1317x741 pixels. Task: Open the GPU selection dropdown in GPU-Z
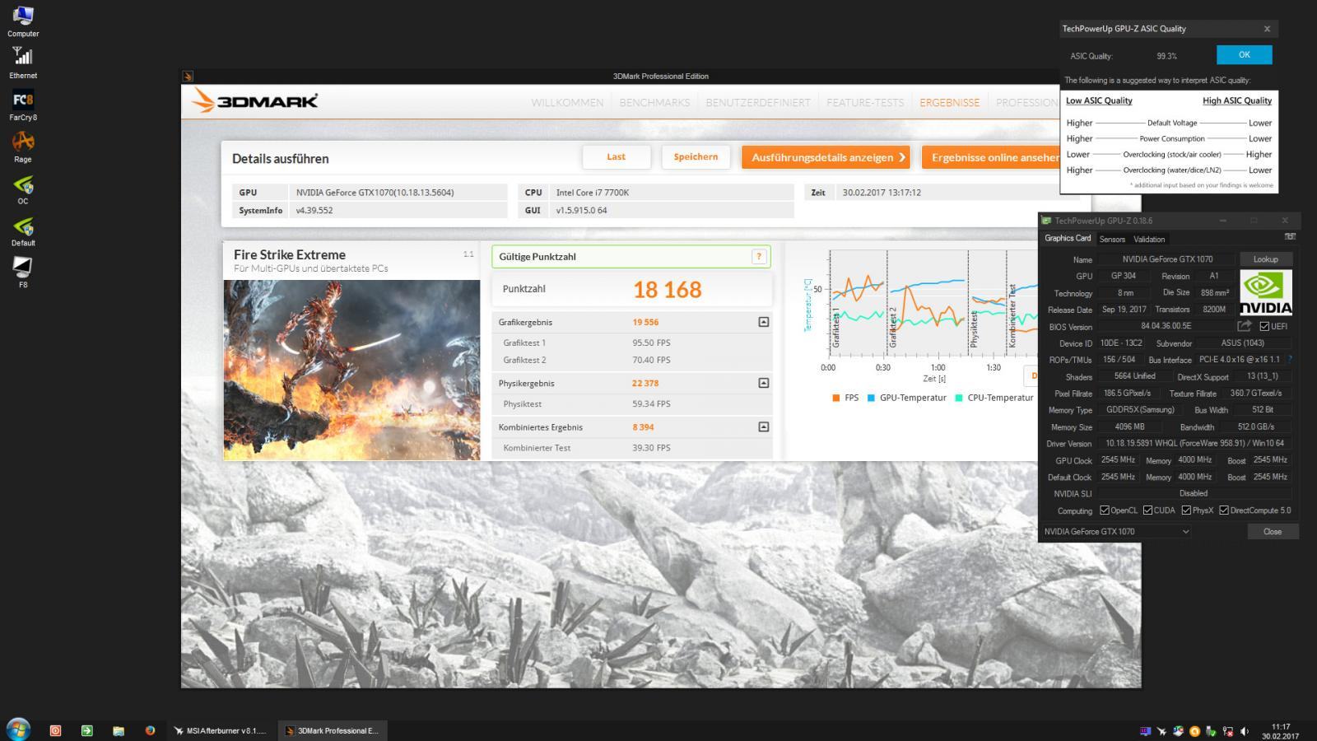[x=1117, y=531]
